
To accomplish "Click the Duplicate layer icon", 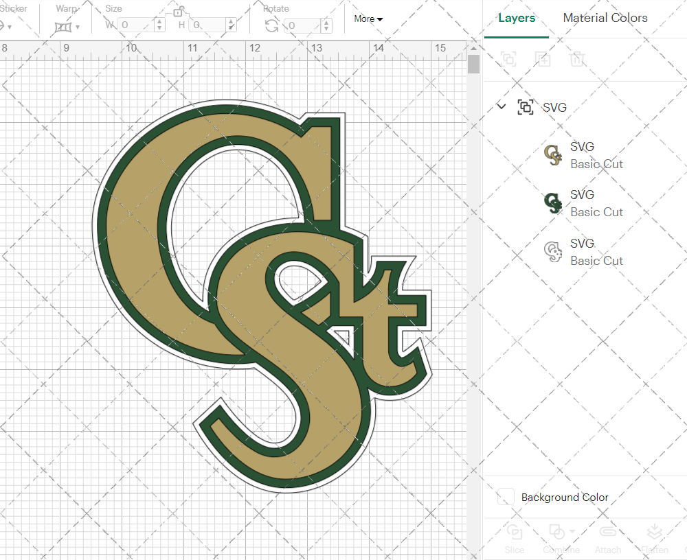I will pyautogui.click(x=543, y=58).
